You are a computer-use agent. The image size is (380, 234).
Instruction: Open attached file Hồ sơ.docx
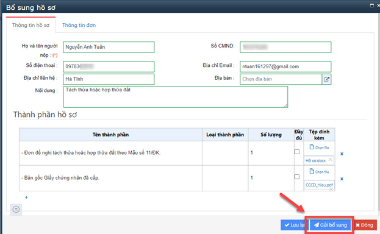(315, 161)
